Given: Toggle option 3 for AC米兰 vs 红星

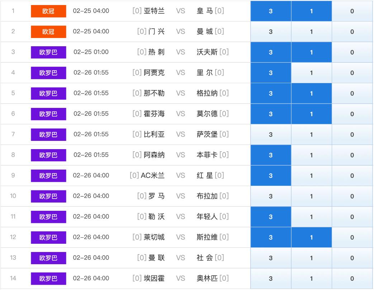Looking at the screenshot, I should click(271, 176).
